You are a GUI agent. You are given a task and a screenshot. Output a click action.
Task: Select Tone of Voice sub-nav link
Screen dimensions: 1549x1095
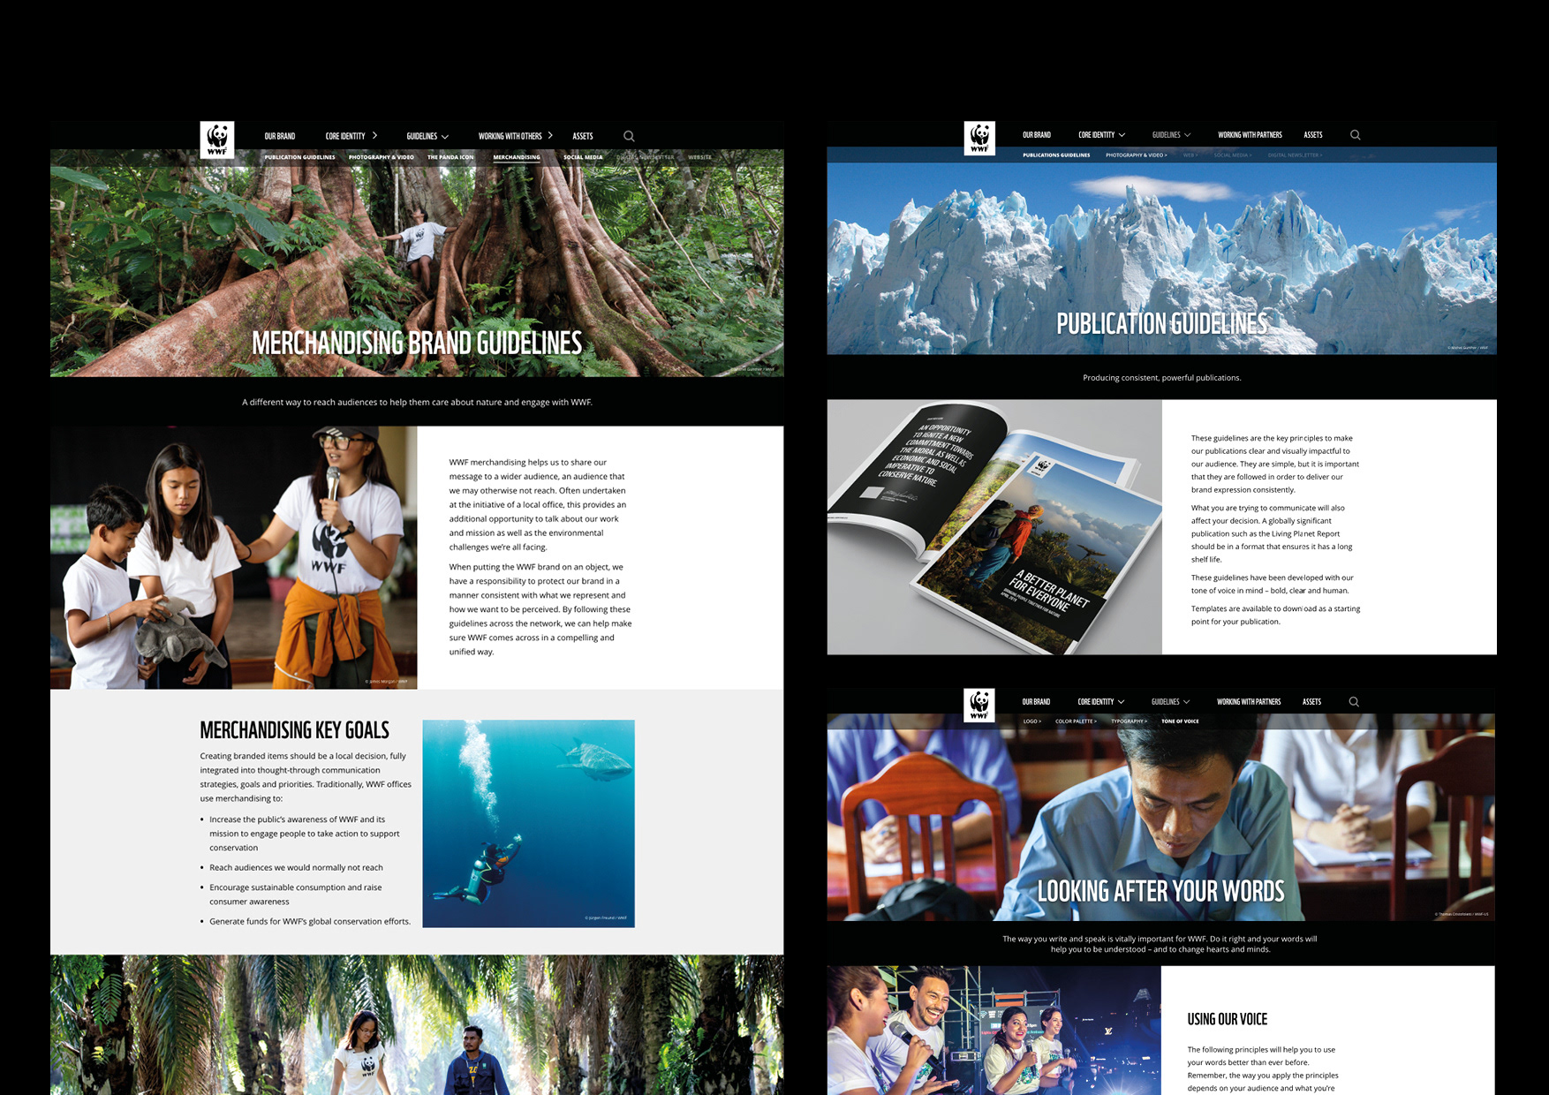tap(1180, 721)
